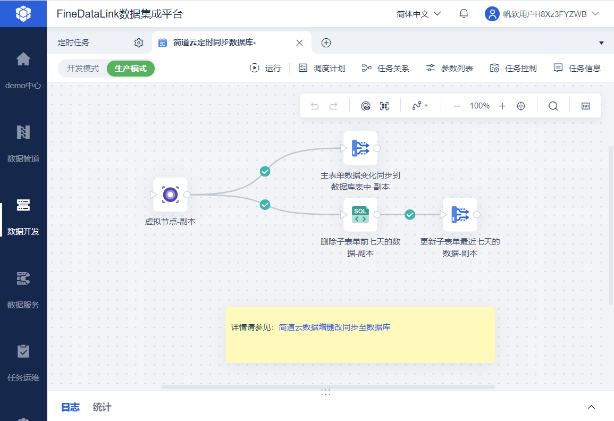The height and width of the screenshot is (421, 614).
Task: Open 数据服务 sidebar icon
Action: click(x=23, y=279)
